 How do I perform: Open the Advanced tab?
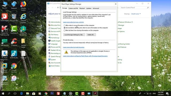(96, 8)
